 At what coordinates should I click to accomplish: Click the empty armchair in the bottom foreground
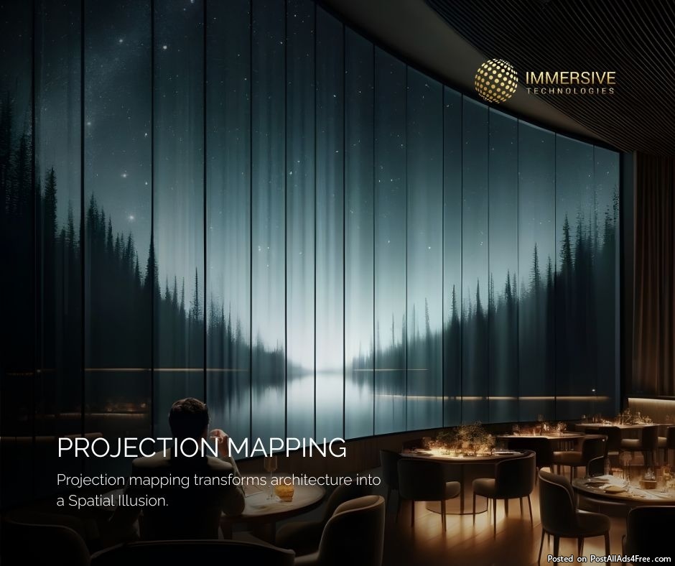pyautogui.click(x=345, y=532)
